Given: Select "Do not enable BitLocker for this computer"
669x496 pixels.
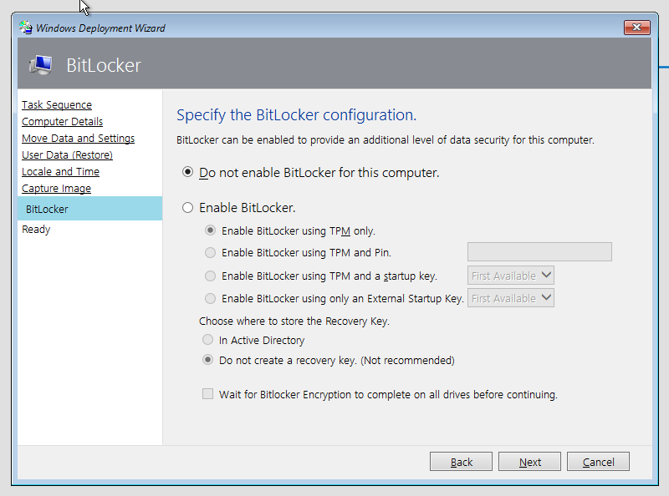Looking at the screenshot, I should click(188, 173).
